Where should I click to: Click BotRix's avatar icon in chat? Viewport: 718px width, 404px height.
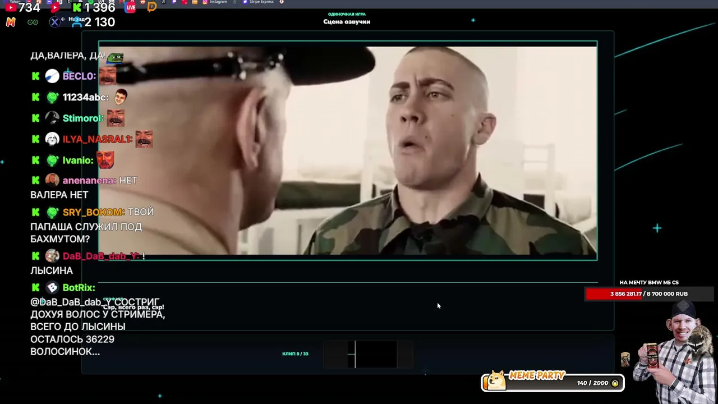(x=52, y=288)
